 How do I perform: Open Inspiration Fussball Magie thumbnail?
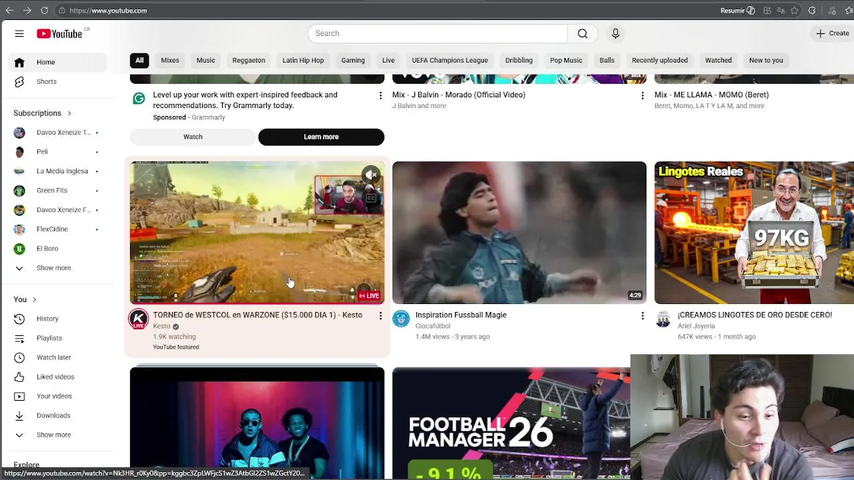coord(519,233)
